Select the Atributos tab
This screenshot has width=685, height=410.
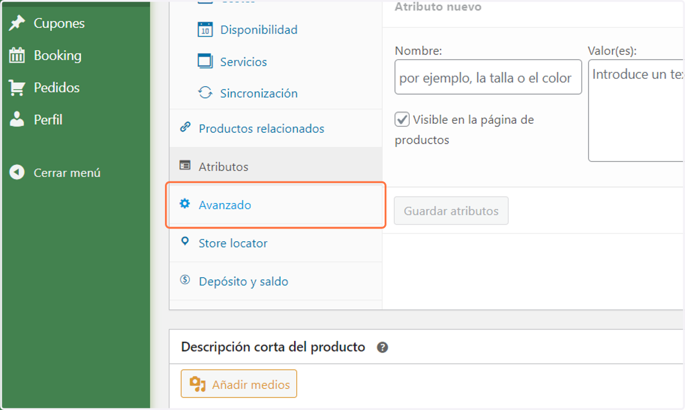click(276, 167)
